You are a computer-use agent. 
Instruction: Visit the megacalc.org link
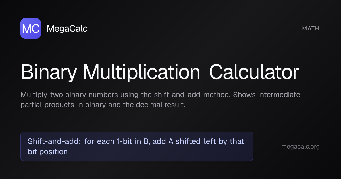point(300,147)
